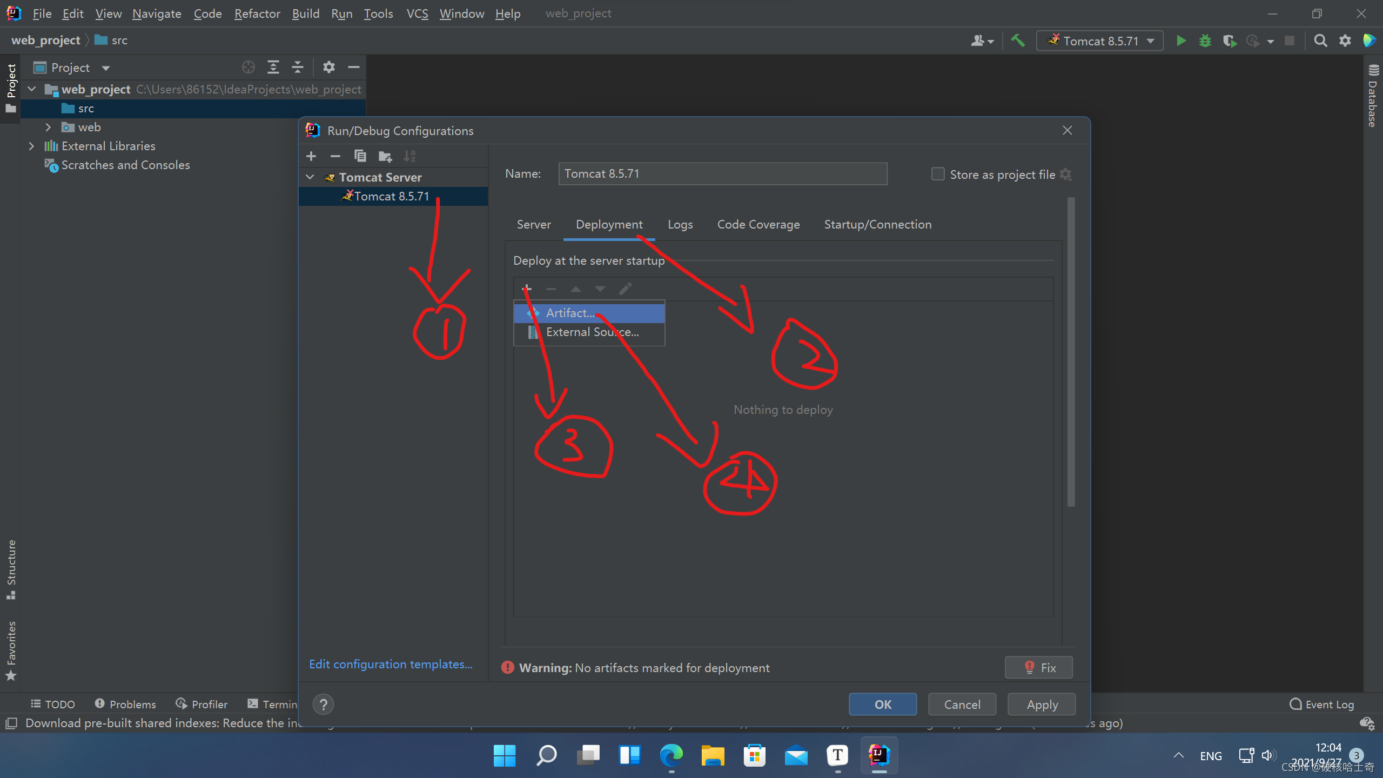
Task: Click the Build project hammer icon
Action: [1018, 41]
